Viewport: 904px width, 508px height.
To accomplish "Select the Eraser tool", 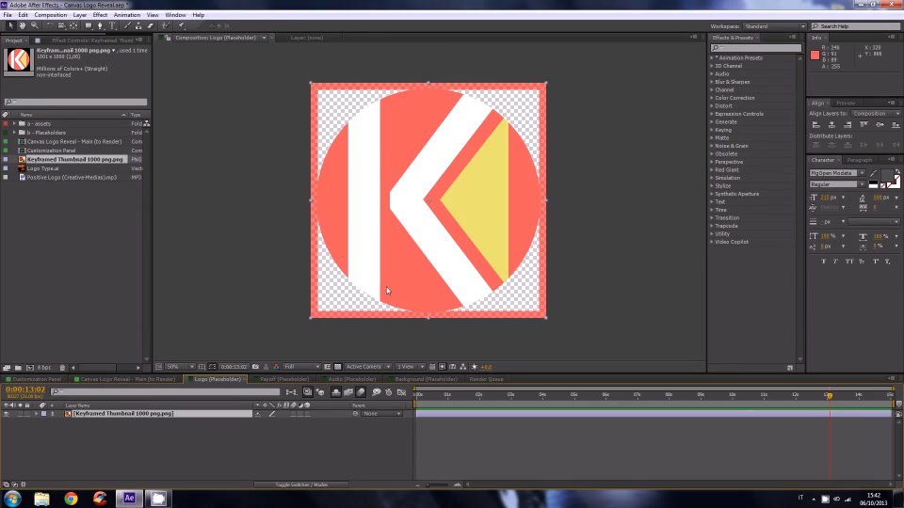I will coord(151,26).
